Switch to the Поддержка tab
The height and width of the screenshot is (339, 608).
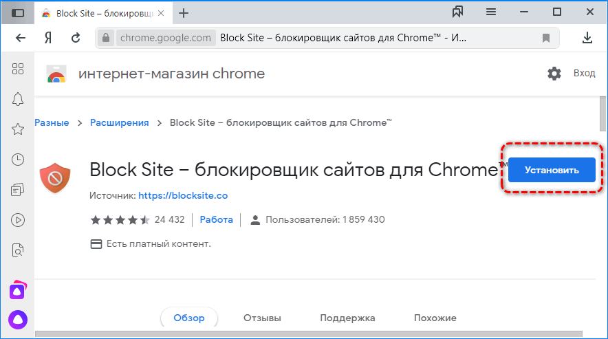tap(347, 318)
